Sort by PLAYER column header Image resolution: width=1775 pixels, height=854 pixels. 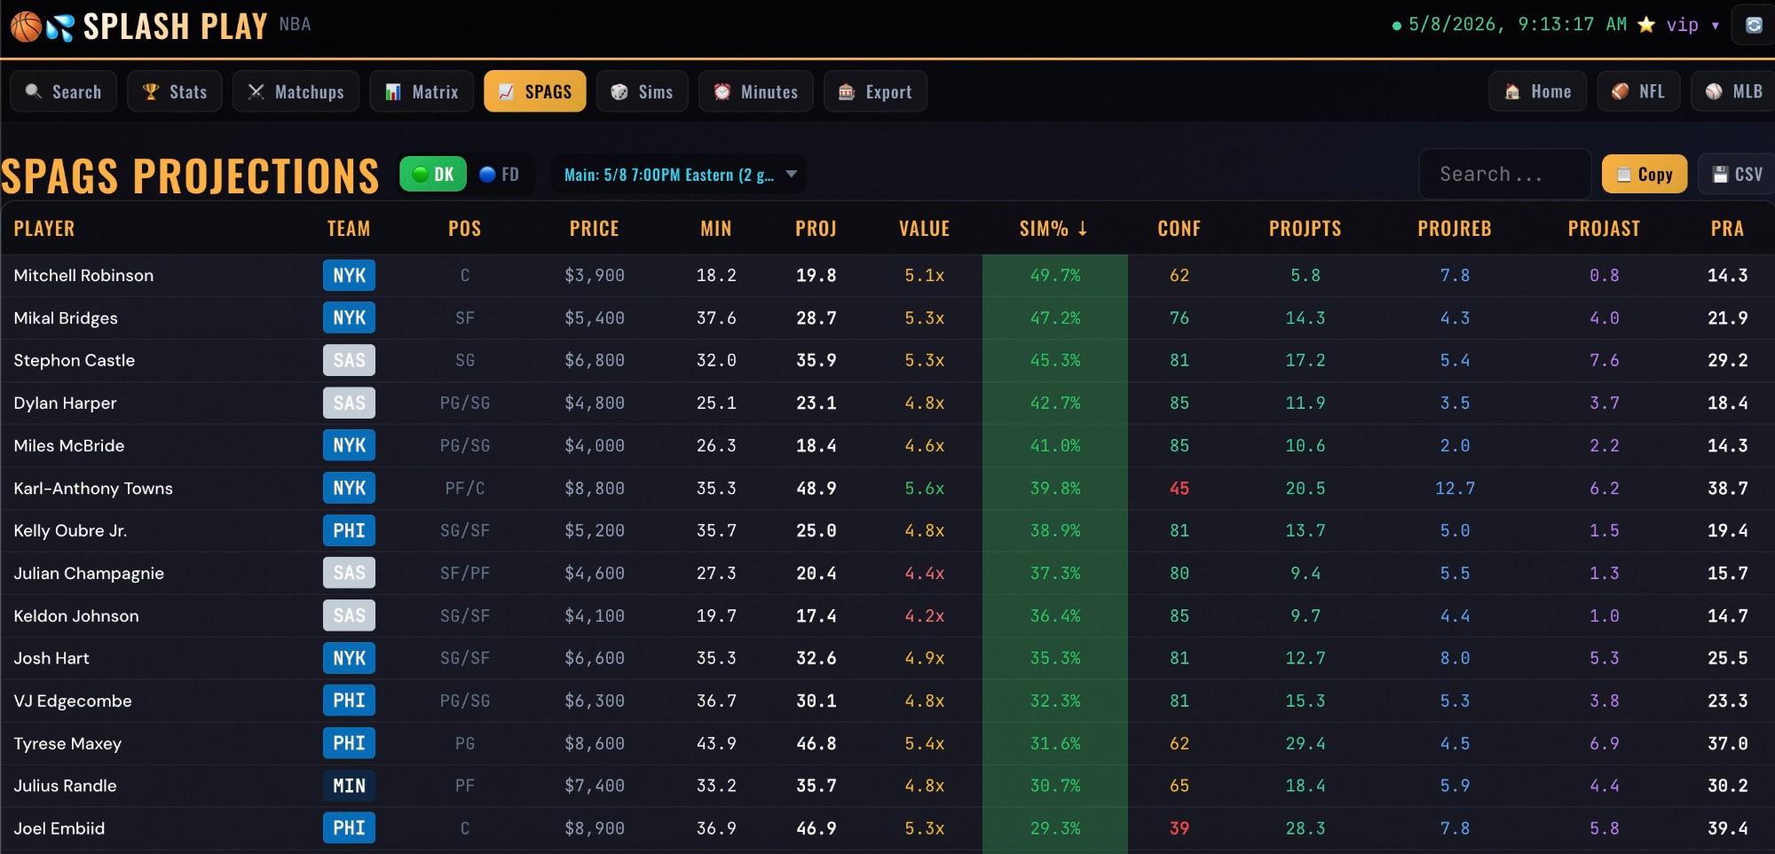[x=44, y=229]
